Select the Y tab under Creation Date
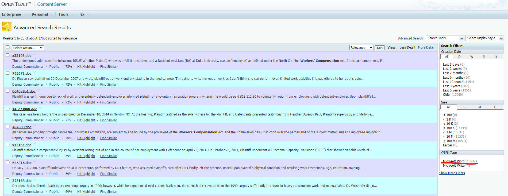Image resolution: width=508 pixels, height=196 pixels. [497, 57]
